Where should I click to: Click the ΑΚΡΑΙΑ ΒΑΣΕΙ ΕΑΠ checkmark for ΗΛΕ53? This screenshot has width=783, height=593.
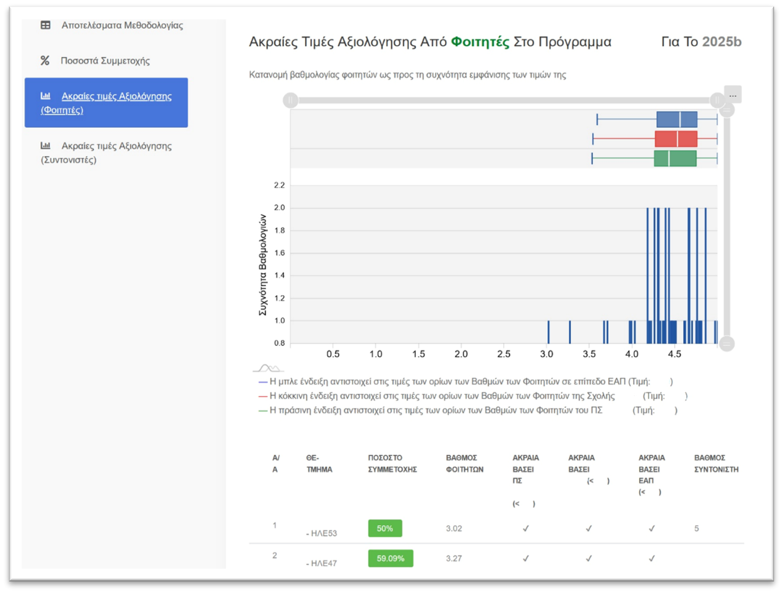652,528
